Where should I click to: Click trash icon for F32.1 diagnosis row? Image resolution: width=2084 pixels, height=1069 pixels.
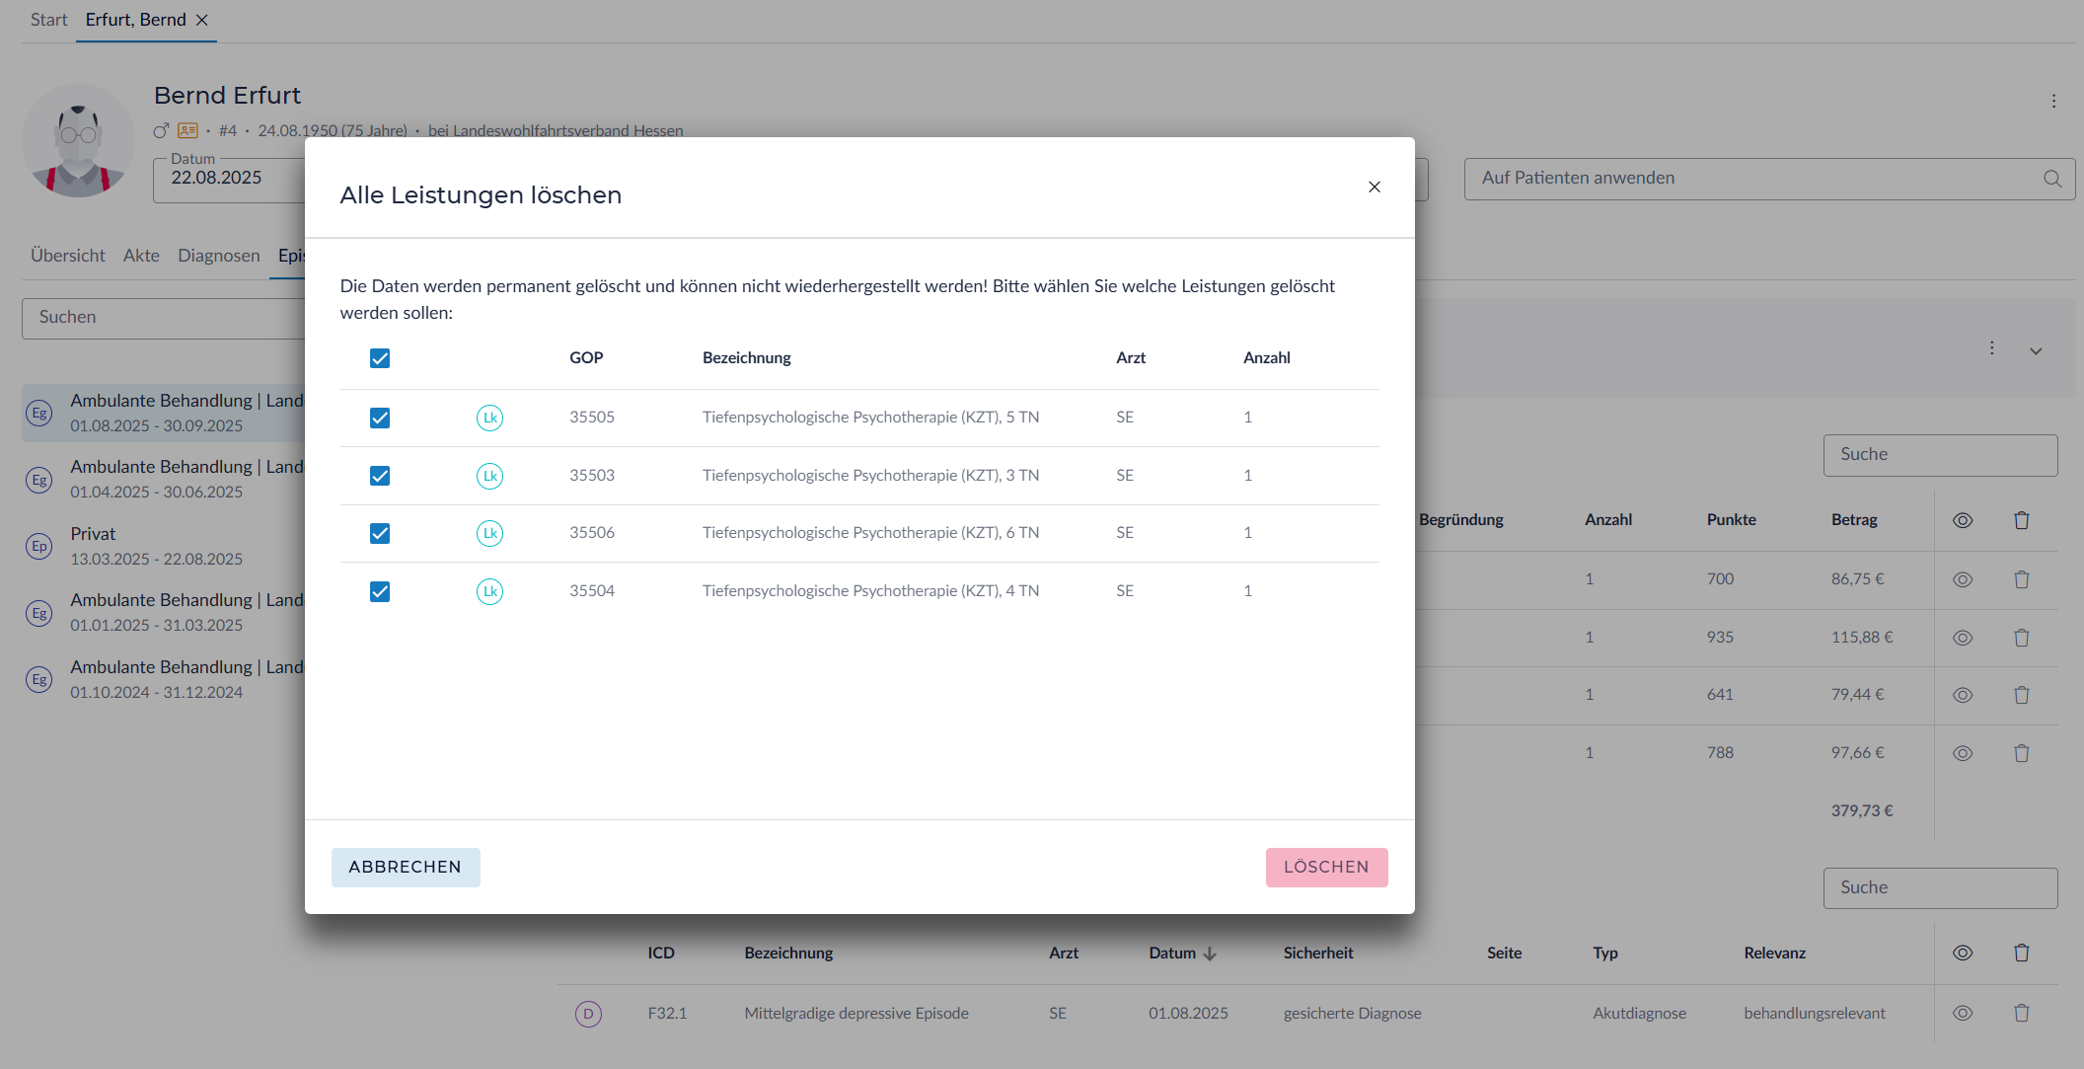2021,1013
